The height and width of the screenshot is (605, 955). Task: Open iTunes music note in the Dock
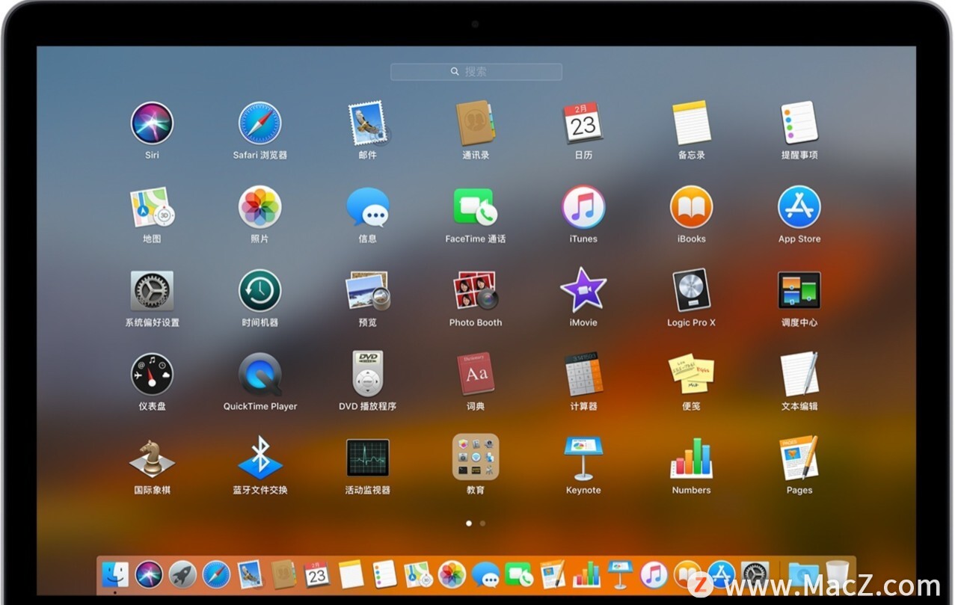click(654, 575)
